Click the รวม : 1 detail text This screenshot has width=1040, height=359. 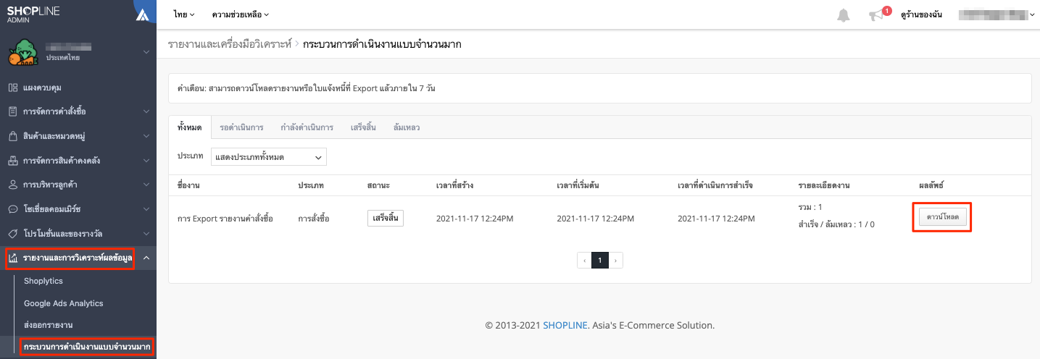[x=810, y=207]
